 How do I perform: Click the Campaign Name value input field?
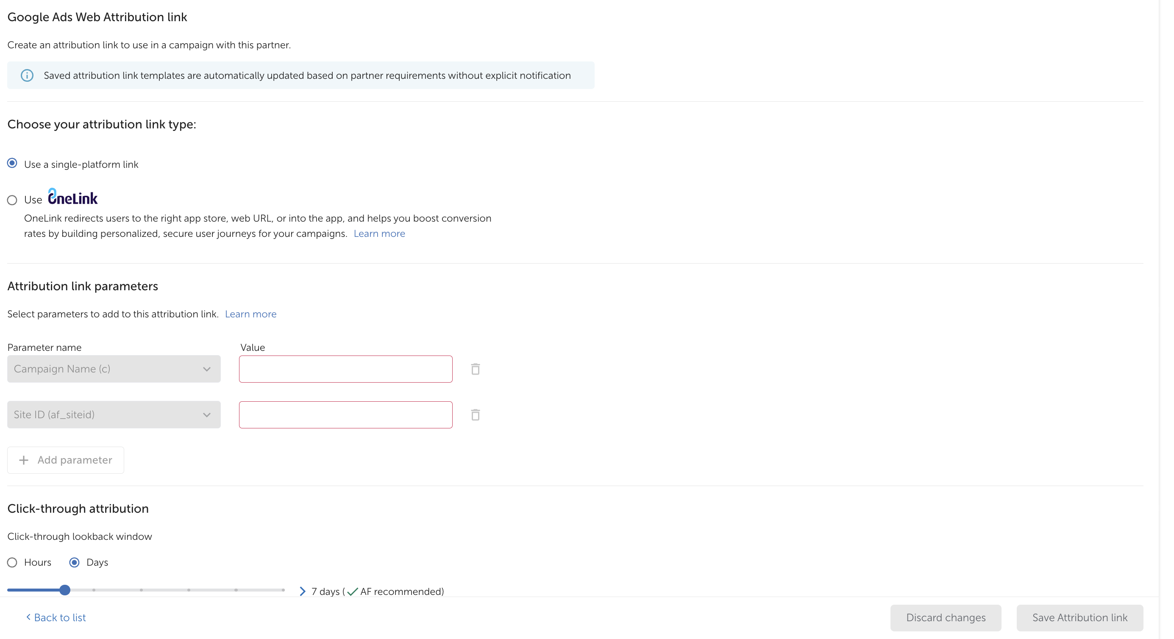(x=345, y=369)
